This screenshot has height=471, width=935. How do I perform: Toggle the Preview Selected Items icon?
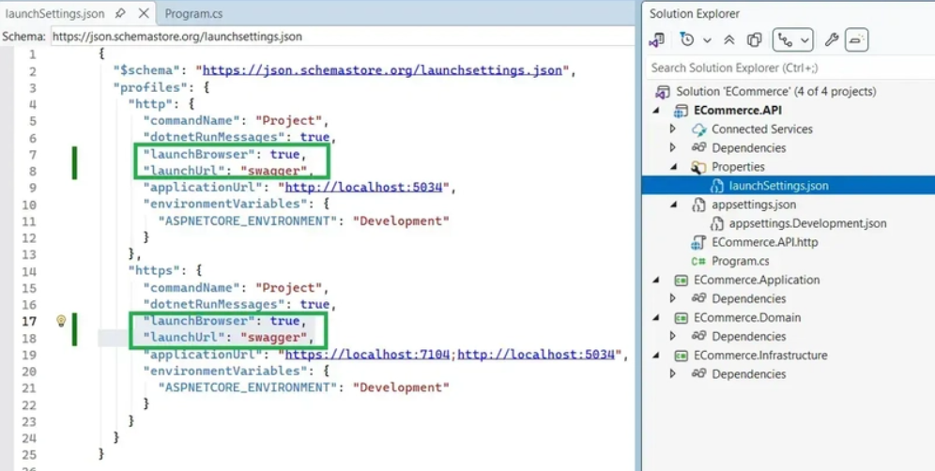(856, 40)
